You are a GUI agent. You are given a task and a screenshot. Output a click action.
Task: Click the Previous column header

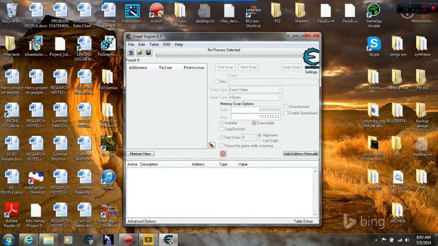click(194, 68)
